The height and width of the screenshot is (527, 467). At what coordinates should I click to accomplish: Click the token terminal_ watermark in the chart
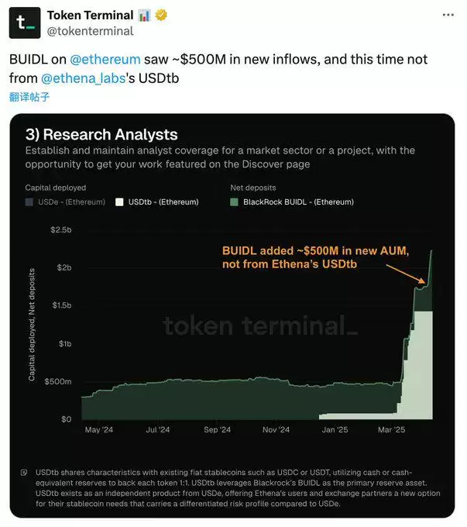[x=260, y=326]
